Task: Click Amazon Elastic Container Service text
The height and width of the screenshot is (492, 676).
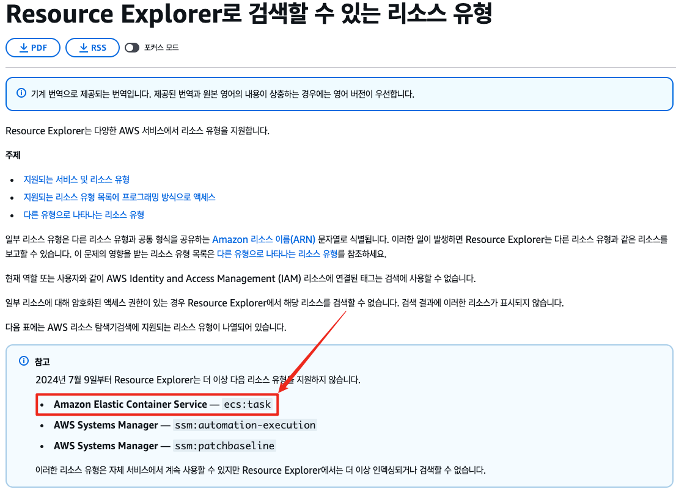Action: 130,404
